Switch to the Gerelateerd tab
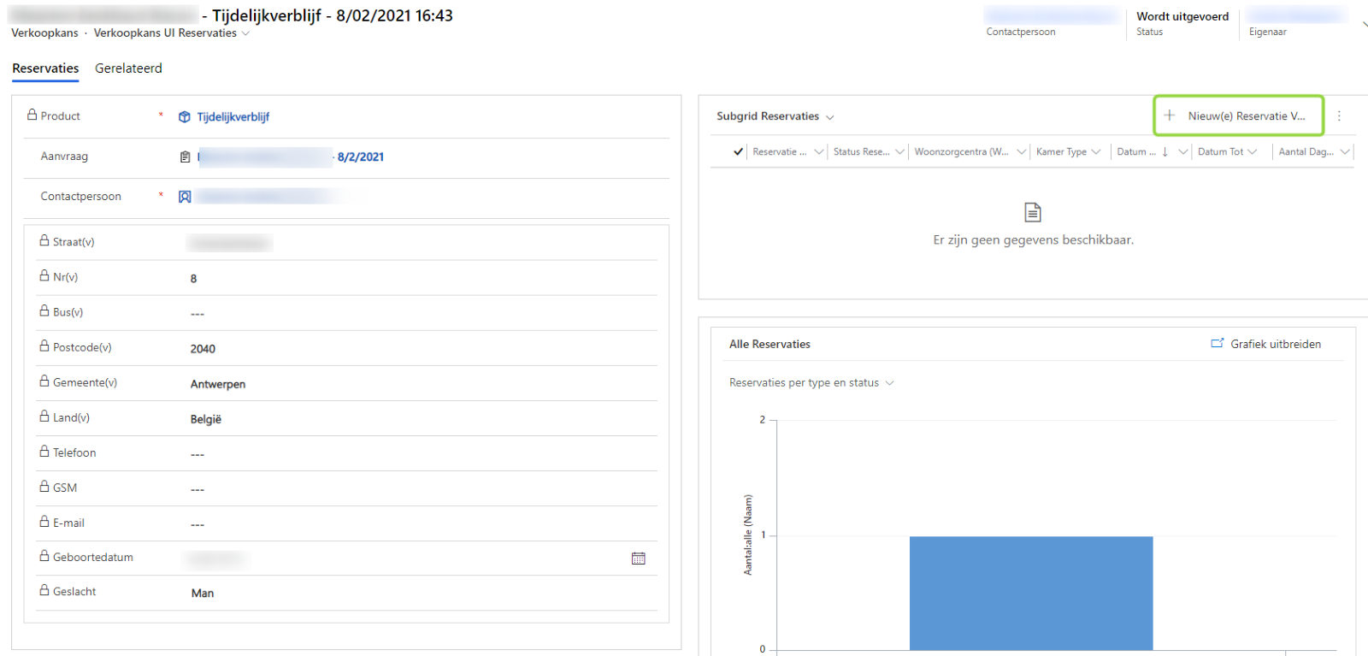 (x=128, y=68)
